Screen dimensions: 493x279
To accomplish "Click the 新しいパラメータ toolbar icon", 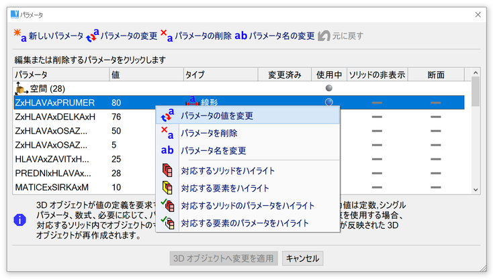I will tap(19, 35).
